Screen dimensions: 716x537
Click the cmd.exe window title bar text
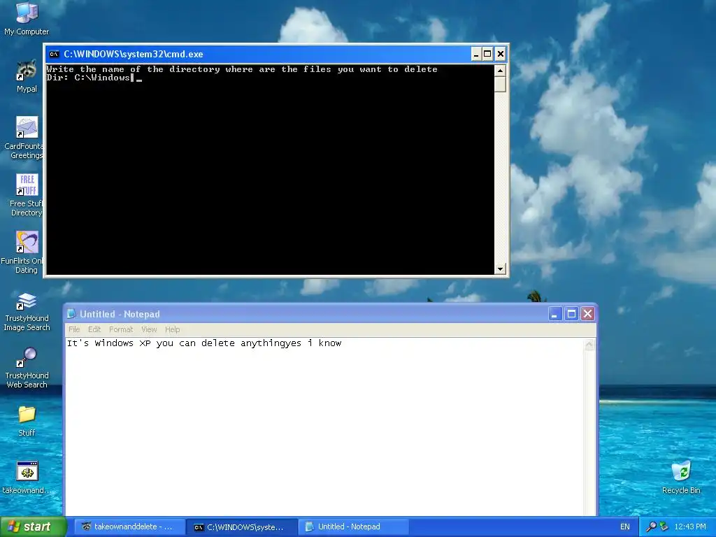point(134,54)
